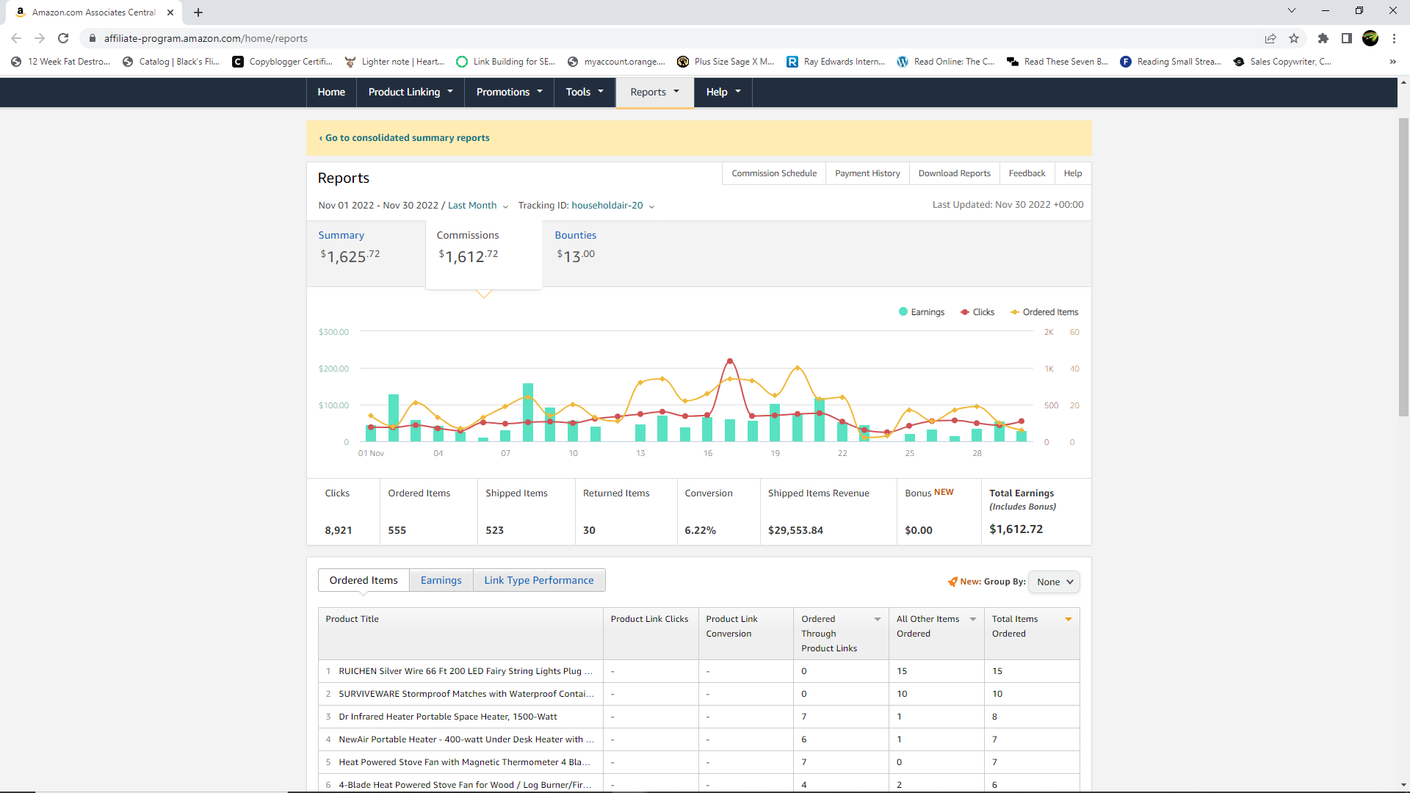Expand the Help navigation menu

[x=723, y=92]
